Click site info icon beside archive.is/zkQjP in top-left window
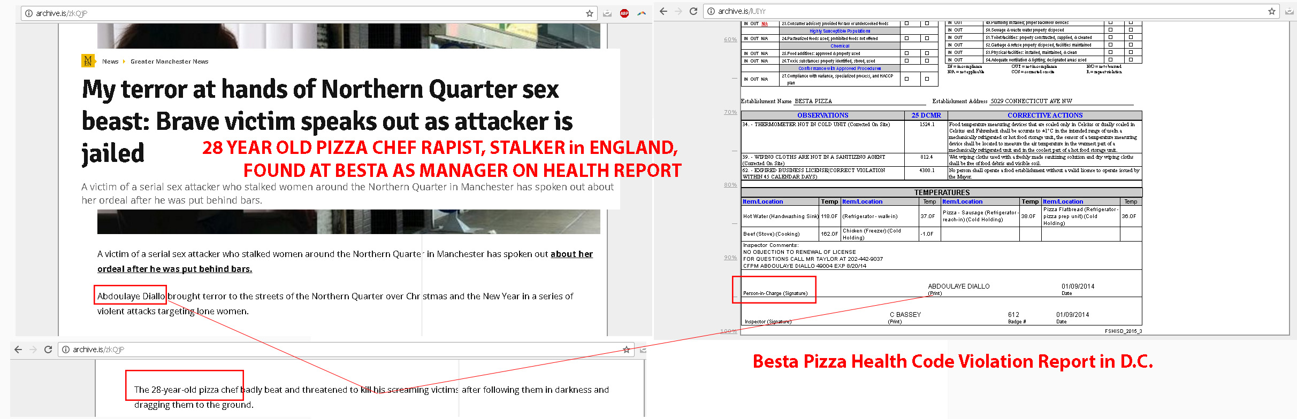1297x419 pixels. click(29, 13)
